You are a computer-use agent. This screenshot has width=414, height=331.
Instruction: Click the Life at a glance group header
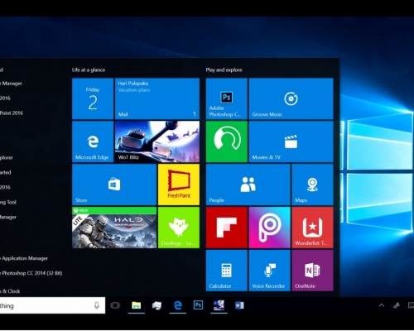[x=89, y=70]
